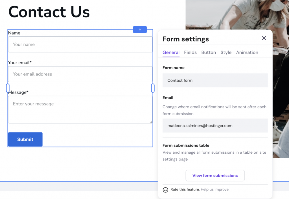Close the Form settings panel
289x199 pixels.
click(264, 38)
